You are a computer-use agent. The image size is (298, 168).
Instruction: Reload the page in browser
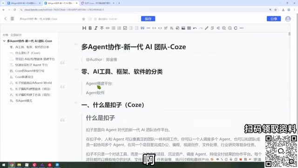14,10
